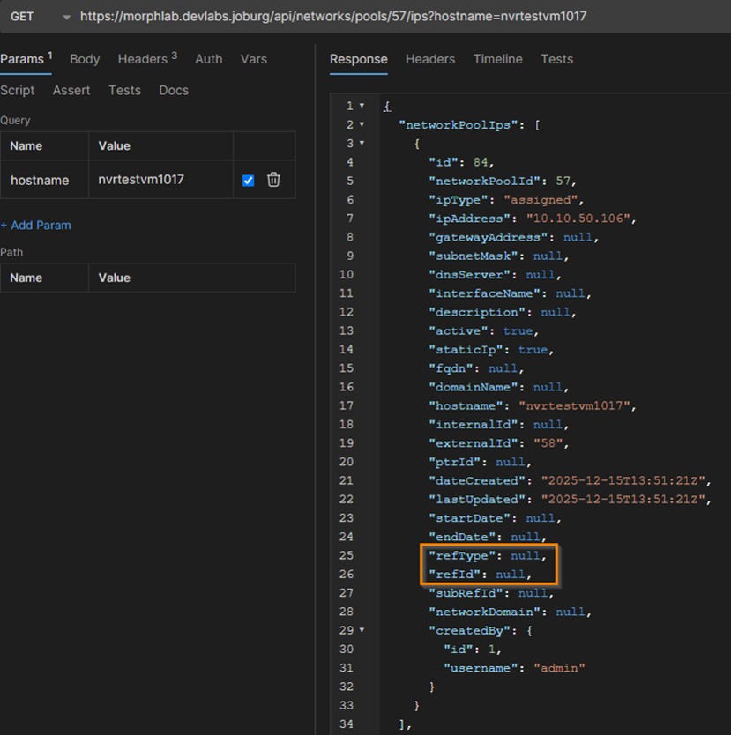This screenshot has width=731, height=735.
Task: Click the "hostname" line in response
Action: point(533,406)
